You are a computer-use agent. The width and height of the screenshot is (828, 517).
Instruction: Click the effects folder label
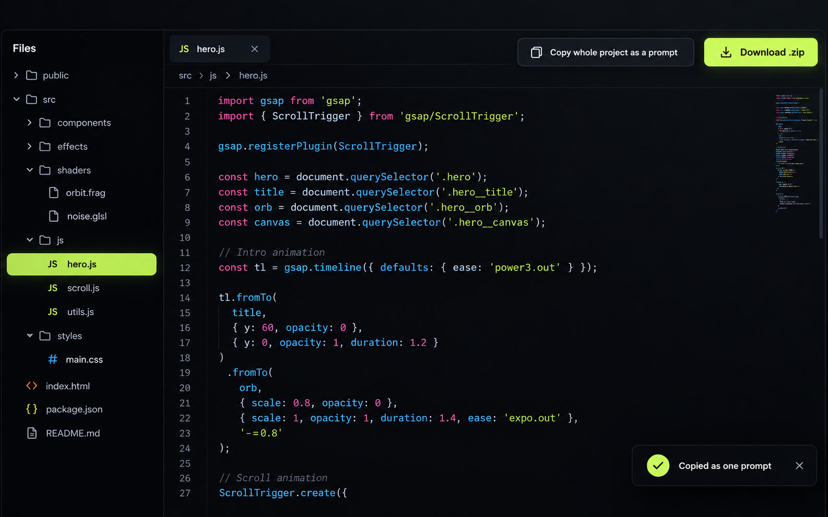(x=73, y=146)
